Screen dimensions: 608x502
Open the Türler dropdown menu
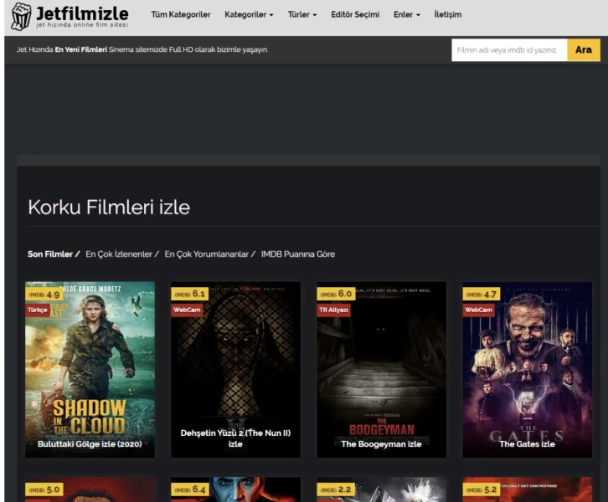pos(302,15)
